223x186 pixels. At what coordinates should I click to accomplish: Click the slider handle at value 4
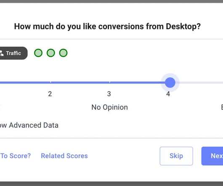(170, 82)
